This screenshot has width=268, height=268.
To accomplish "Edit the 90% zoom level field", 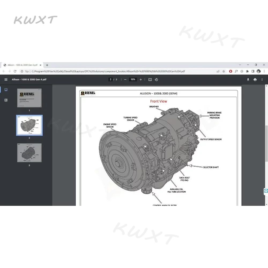I will tap(133, 80).
